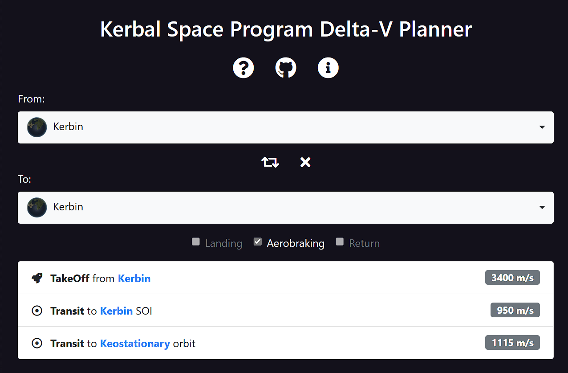
Task: Open the Keostationary orbit link
Action: click(135, 343)
